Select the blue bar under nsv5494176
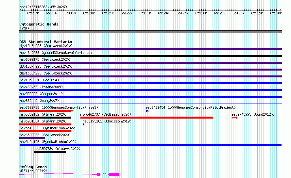Viewport: 291px width, 178px height. tap(150, 145)
